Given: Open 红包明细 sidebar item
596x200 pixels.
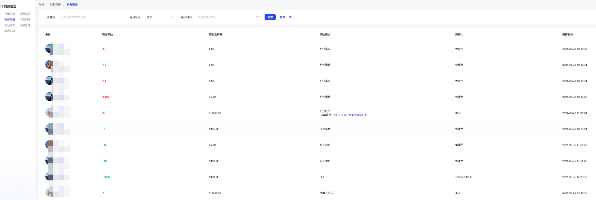Looking at the screenshot, I should tap(10, 25).
